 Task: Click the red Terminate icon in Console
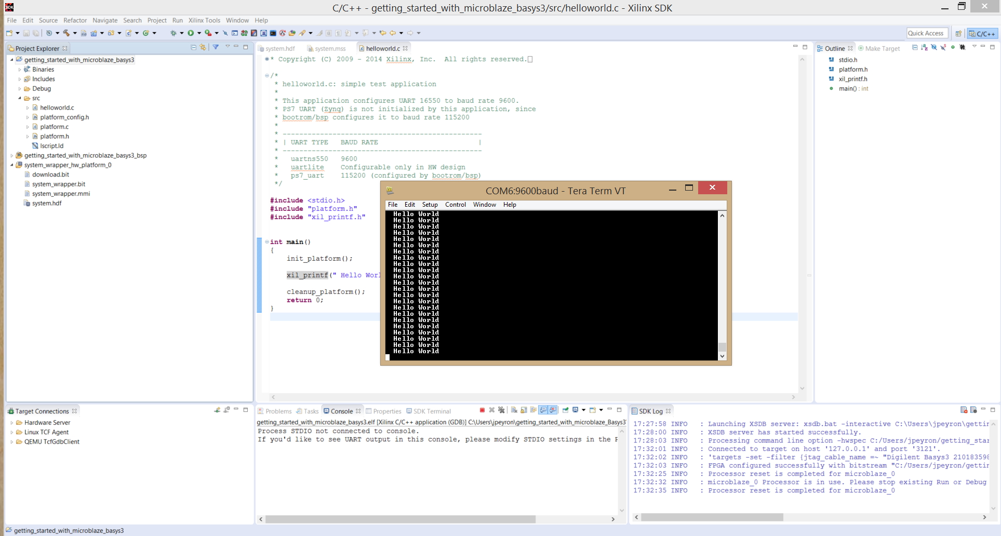click(x=482, y=410)
